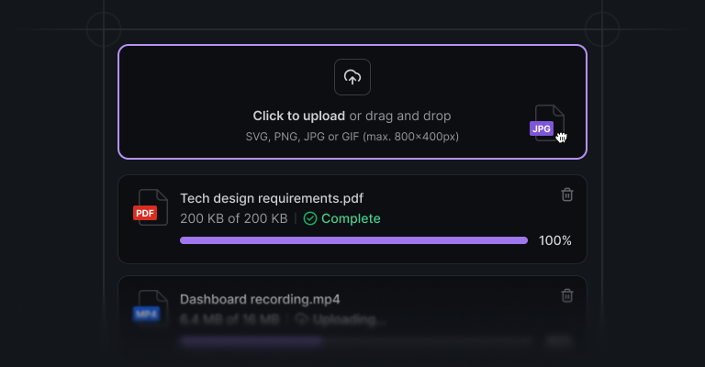Click the MP4 upload progress bar
The width and height of the screenshot is (705, 367).
click(x=353, y=341)
